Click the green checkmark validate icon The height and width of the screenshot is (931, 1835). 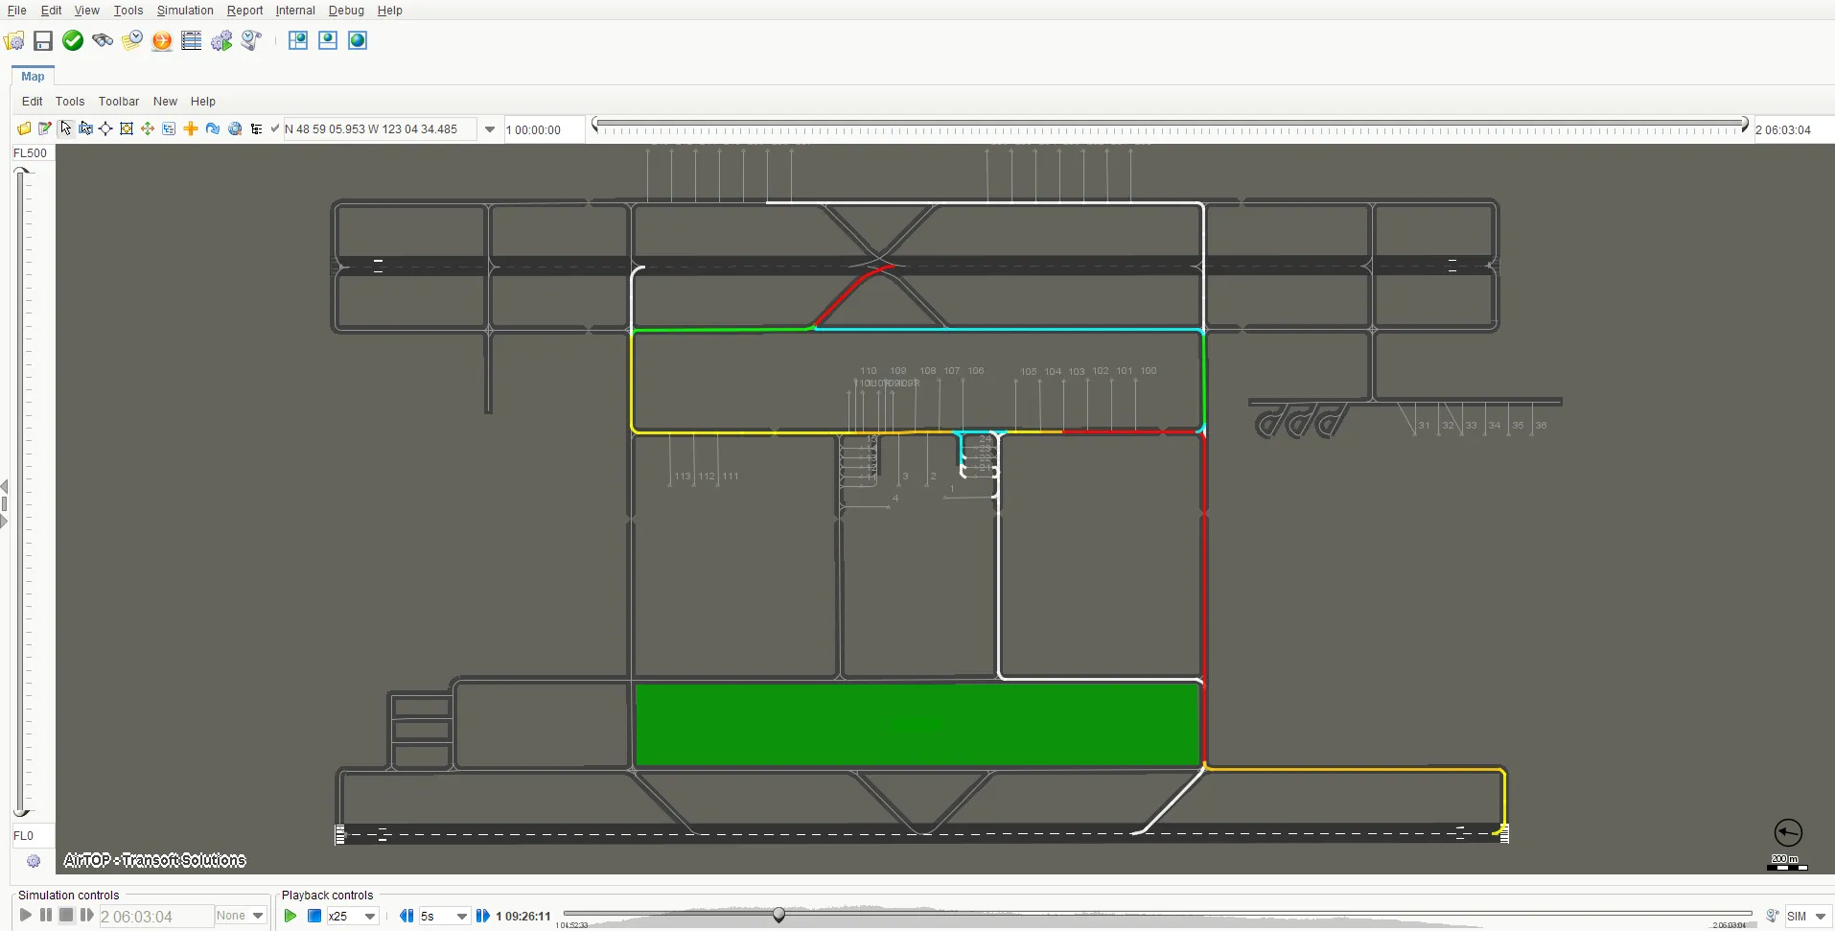(x=73, y=40)
